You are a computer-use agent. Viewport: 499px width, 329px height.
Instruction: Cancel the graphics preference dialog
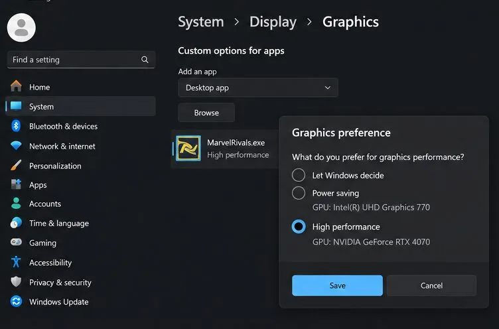(431, 285)
